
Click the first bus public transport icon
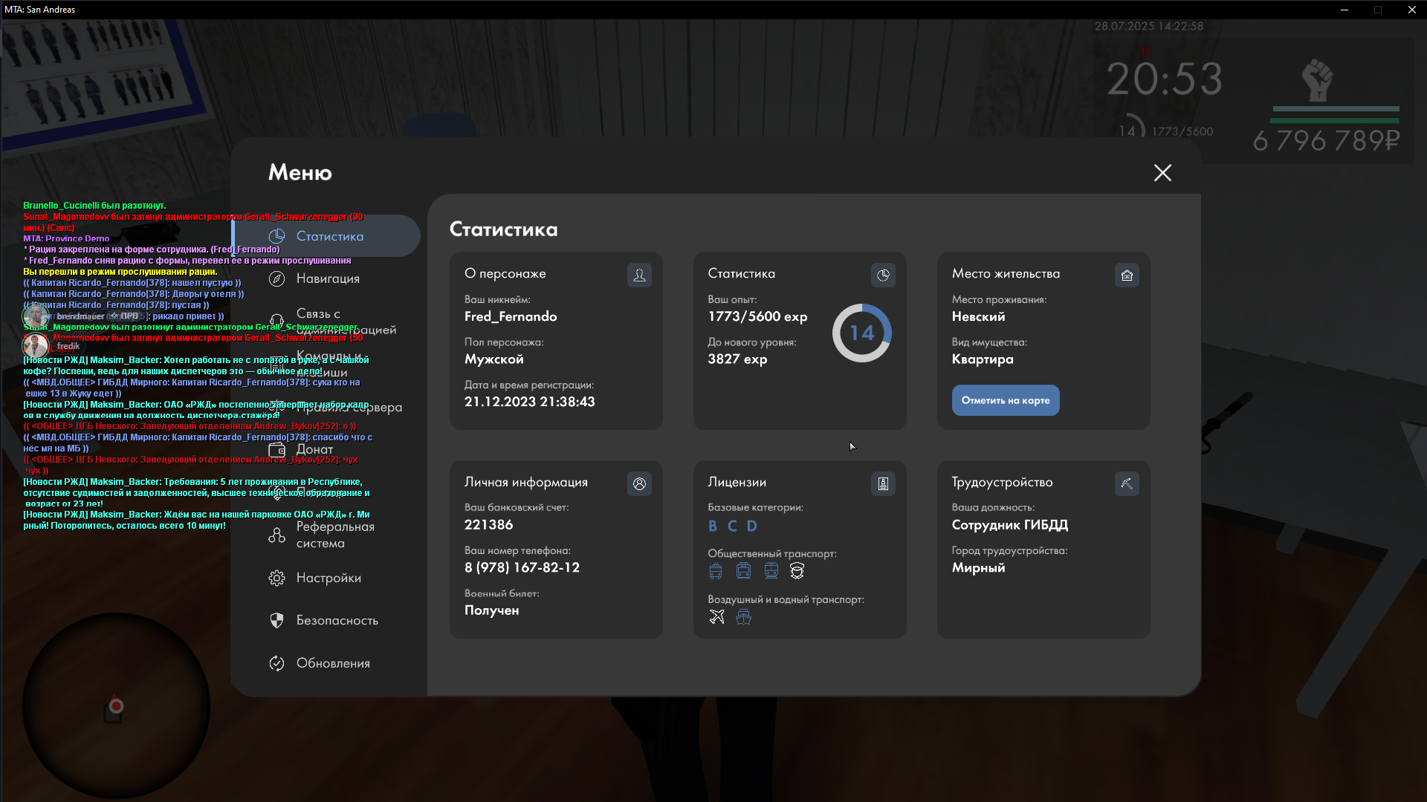[716, 571]
